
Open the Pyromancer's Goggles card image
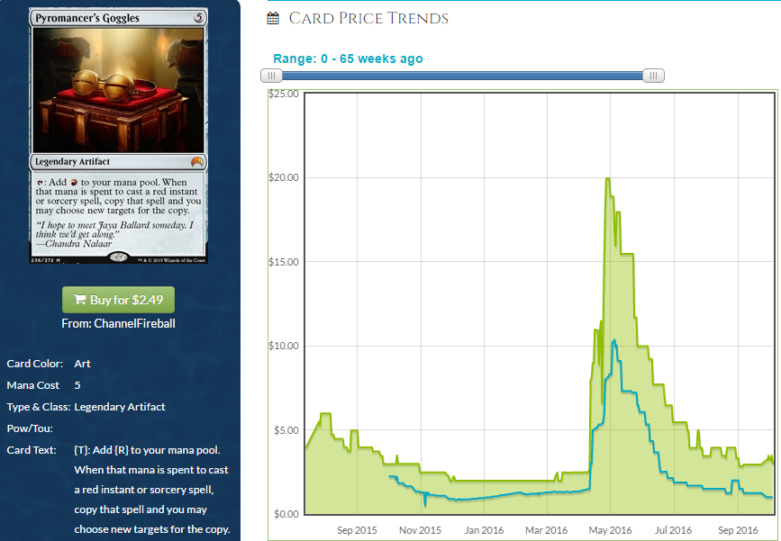tap(118, 135)
